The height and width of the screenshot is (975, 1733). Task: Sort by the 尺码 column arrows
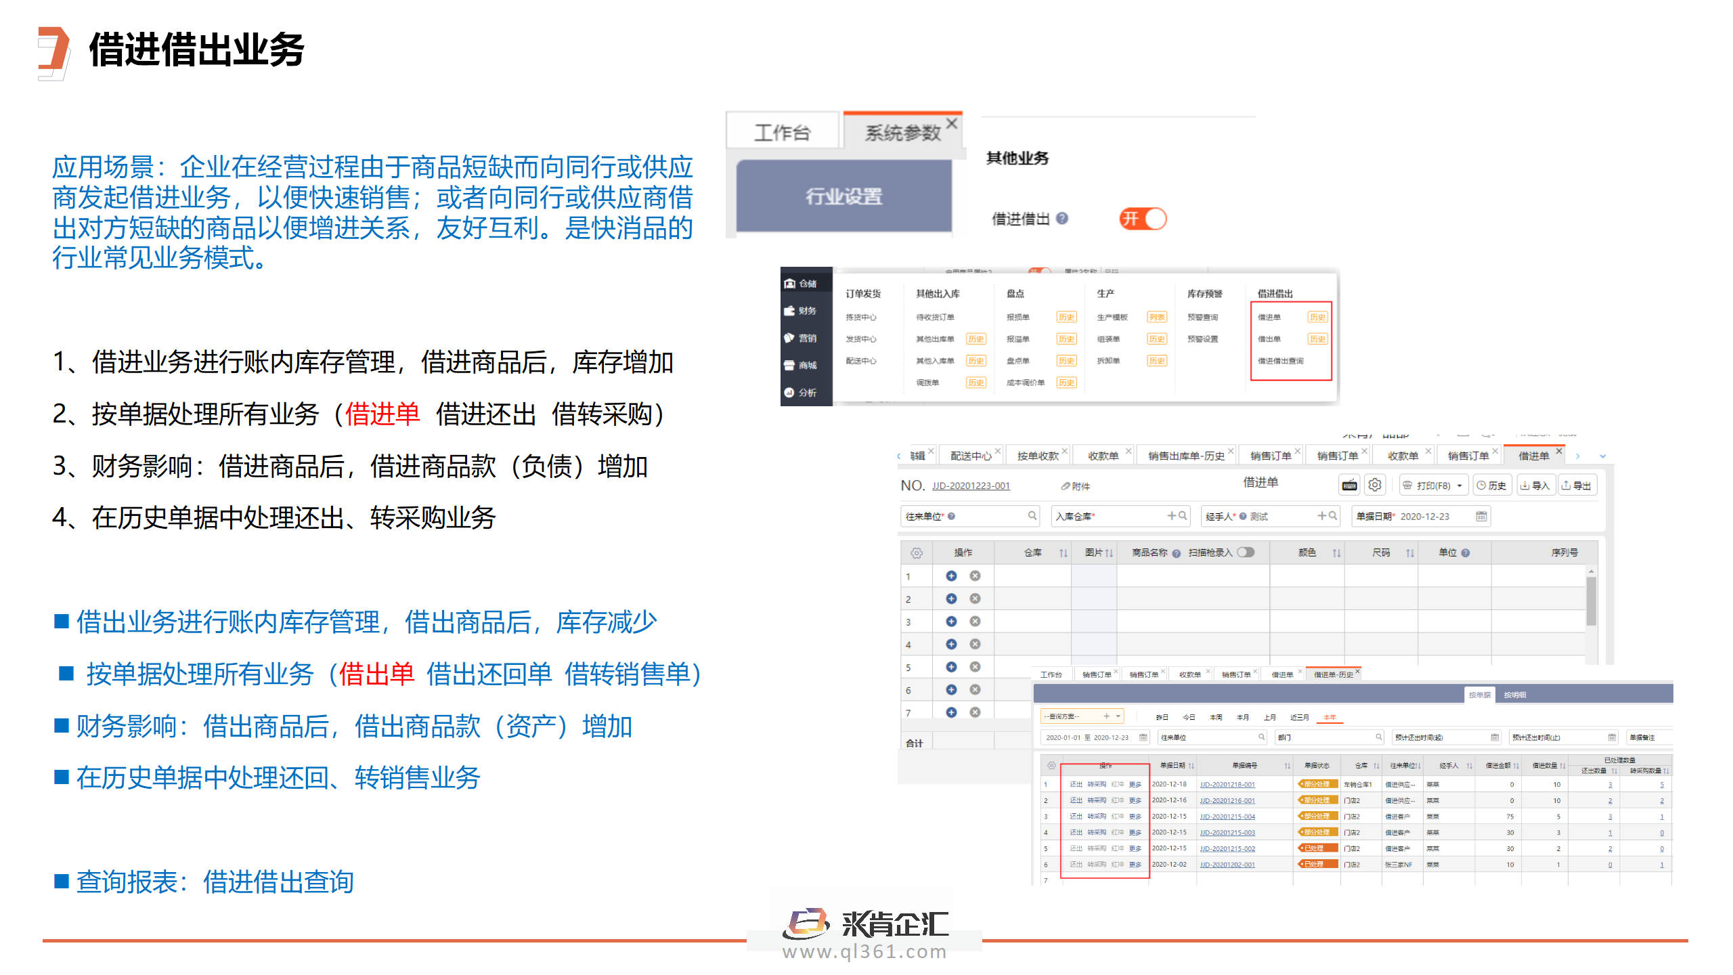pos(1410,553)
